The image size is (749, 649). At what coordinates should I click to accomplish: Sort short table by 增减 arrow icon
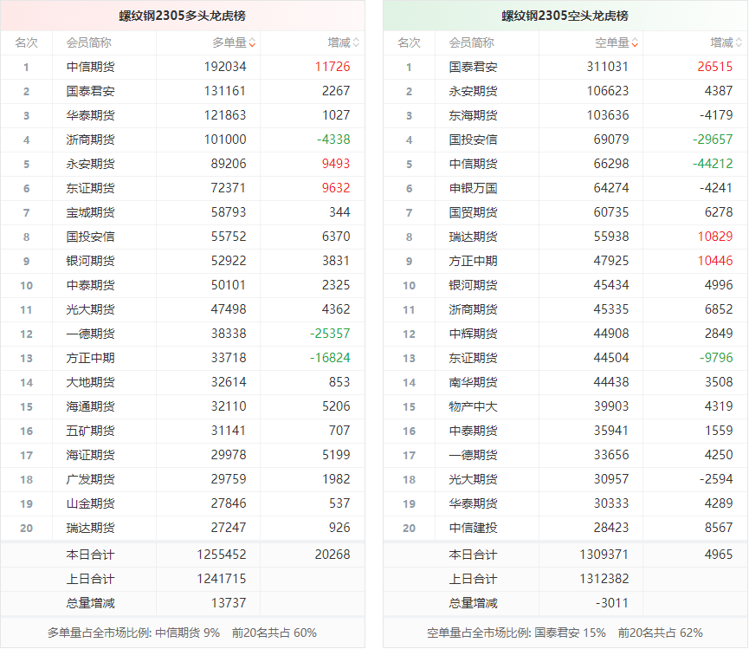pyautogui.click(x=739, y=42)
